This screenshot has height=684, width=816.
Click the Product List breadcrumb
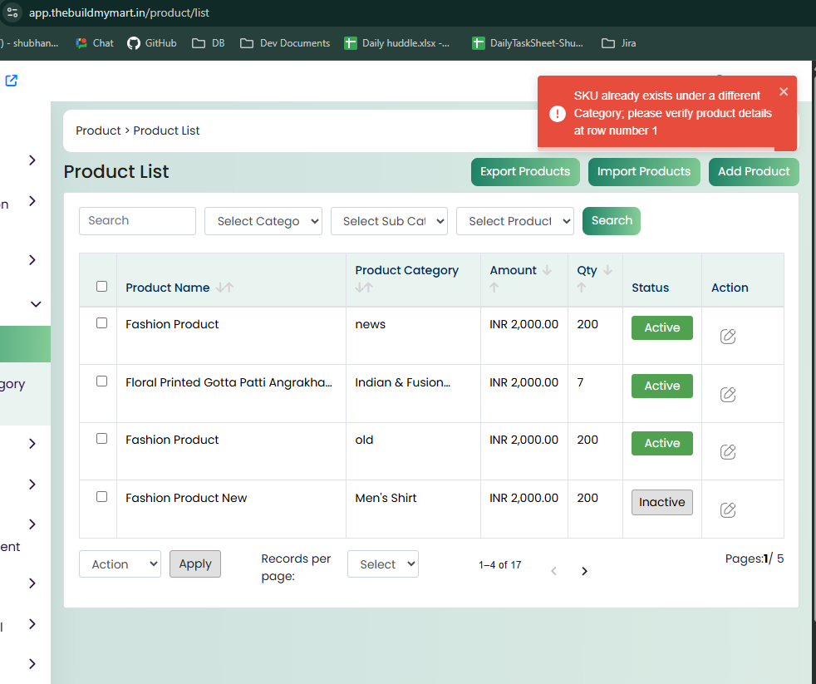tap(166, 130)
